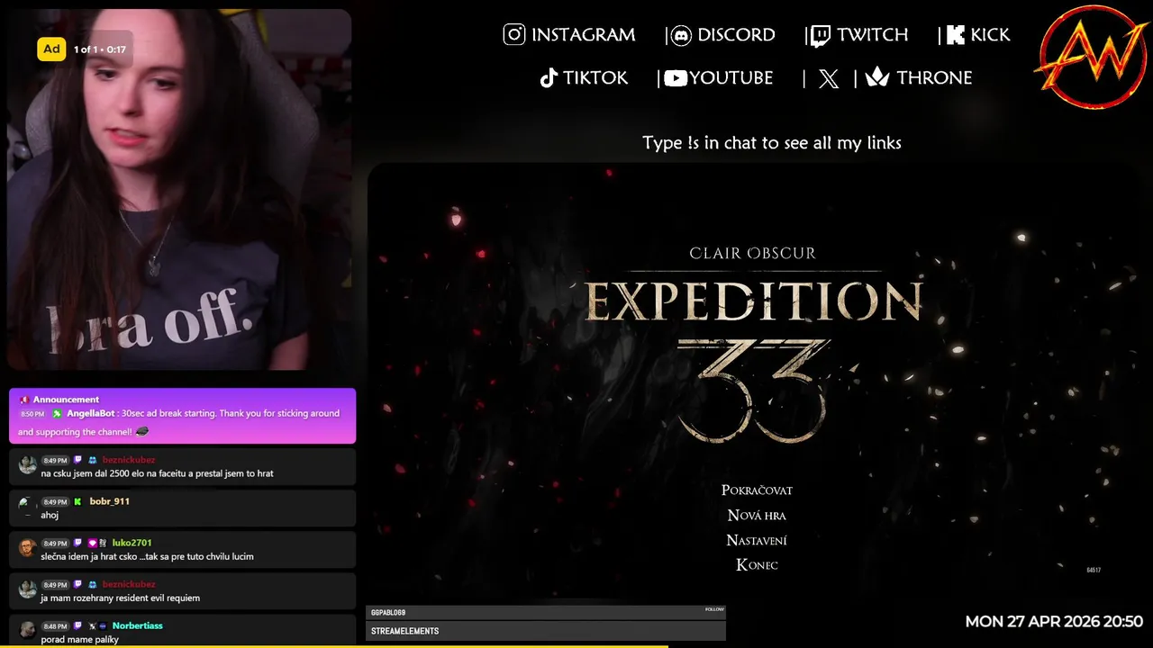Open Nastavení in the game menu
Viewport: 1153px width, 648px height.
click(757, 540)
